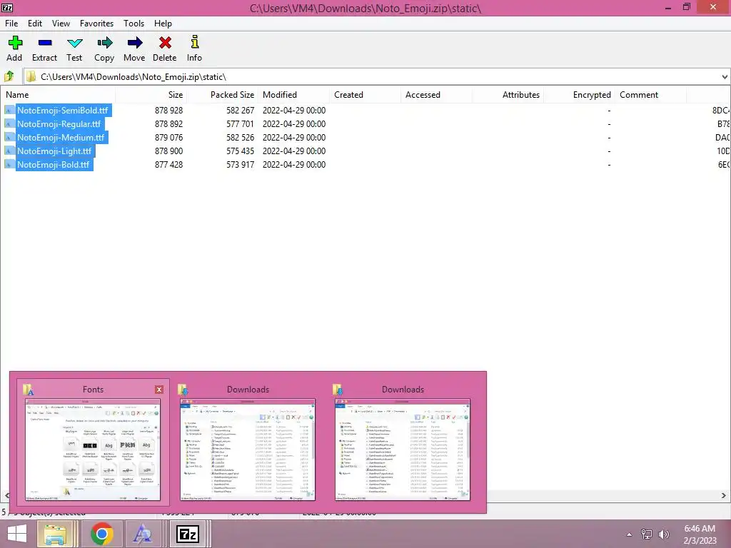Image resolution: width=731 pixels, height=548 pixels.
Task: Open the View menu
Action: point(61,24)
